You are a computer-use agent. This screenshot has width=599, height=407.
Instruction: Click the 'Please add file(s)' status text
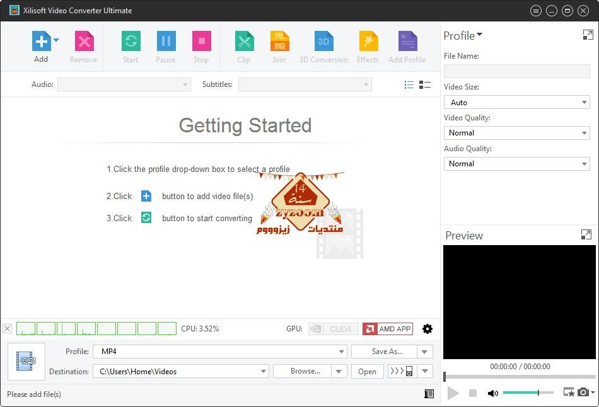click(x=34, y=394)
